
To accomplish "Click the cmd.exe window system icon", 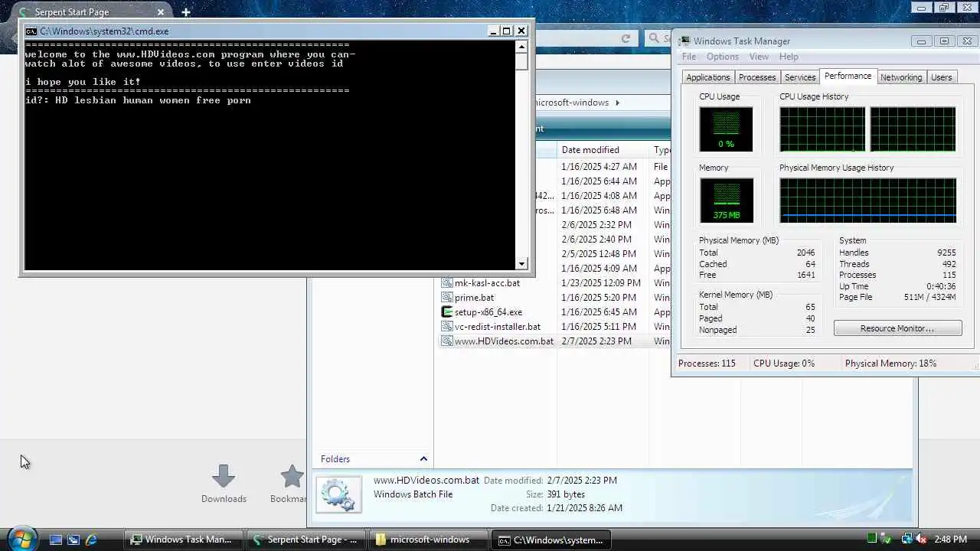I will click(x=31, y=31).
